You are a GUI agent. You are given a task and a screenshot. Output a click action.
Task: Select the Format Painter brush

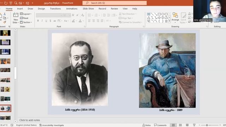pyautogui.click(x=5, y=22)
